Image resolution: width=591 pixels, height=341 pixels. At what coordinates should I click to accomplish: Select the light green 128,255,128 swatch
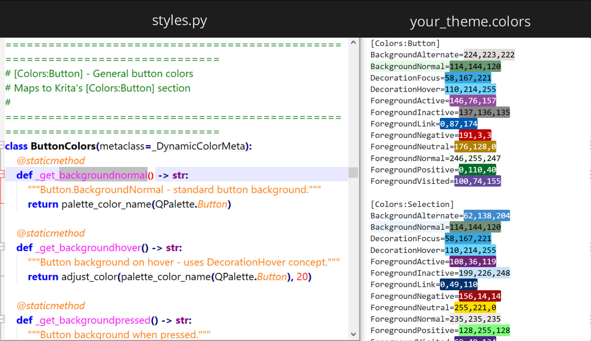[484, 330]
